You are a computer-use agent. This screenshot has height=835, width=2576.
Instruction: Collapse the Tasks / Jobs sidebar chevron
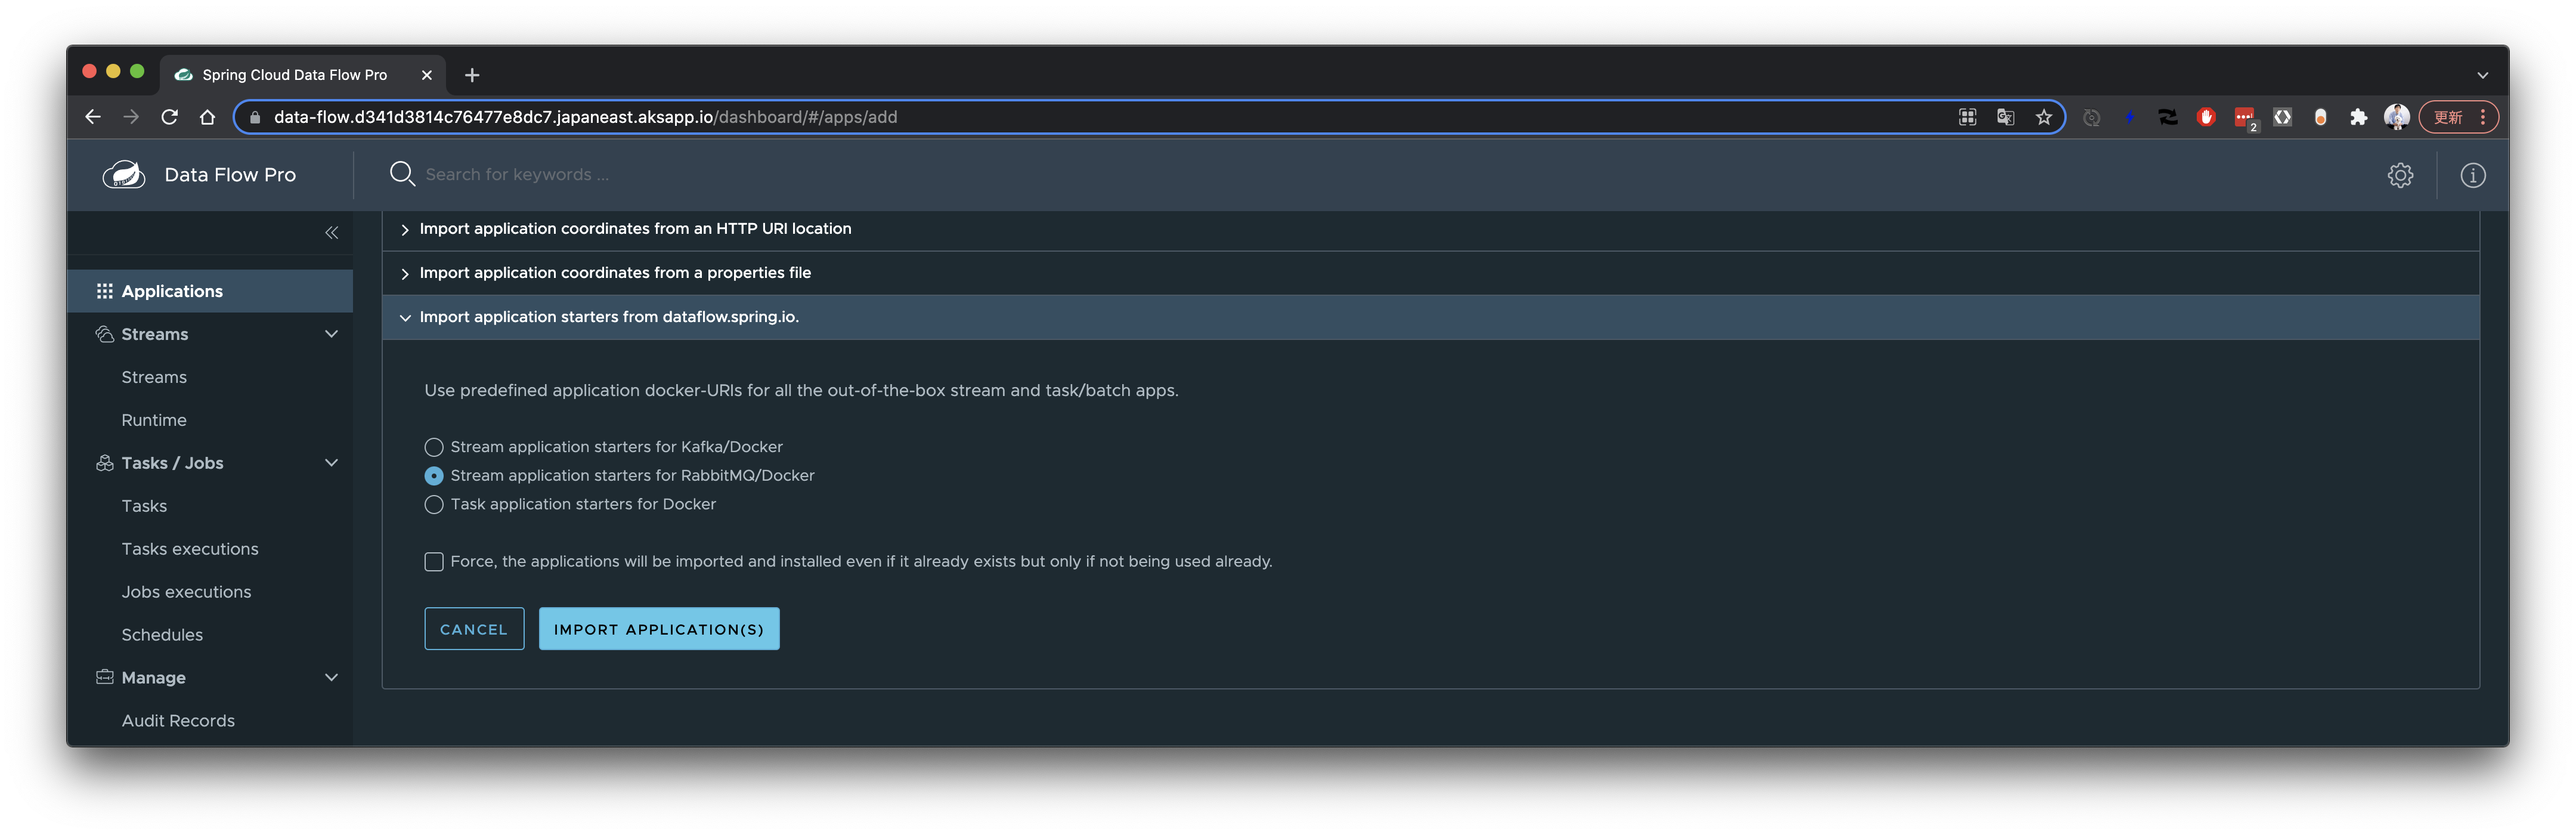(331, 463)
